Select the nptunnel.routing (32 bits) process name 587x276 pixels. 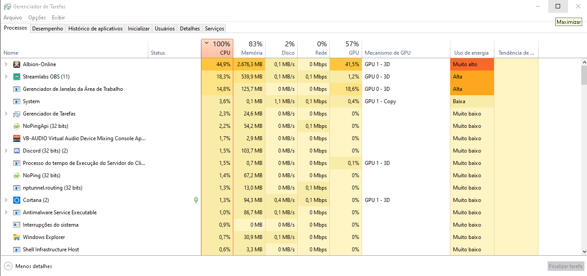click(52, 188)
